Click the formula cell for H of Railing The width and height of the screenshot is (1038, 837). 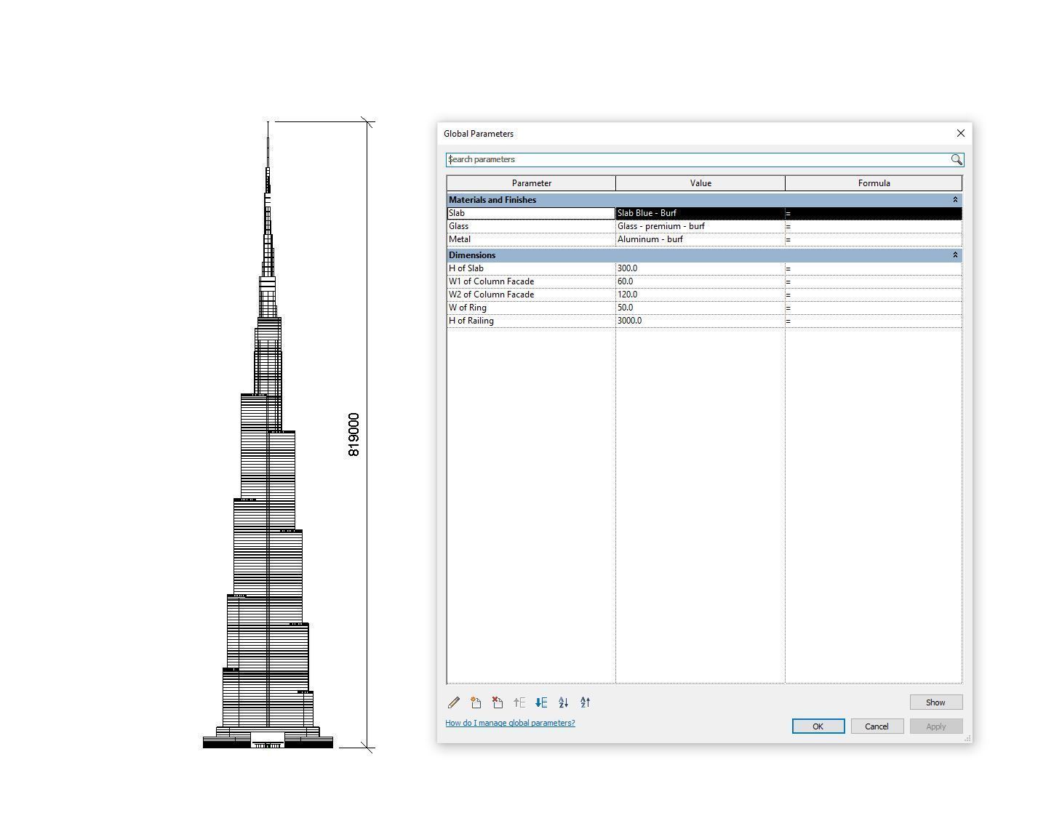[874, 321]
